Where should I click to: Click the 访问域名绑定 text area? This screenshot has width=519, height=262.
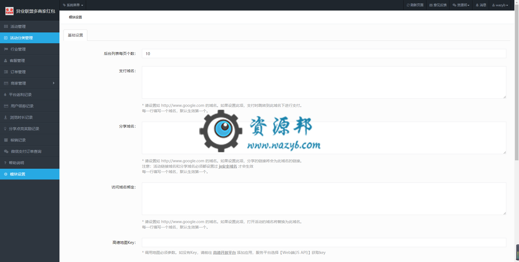tap(324, 199)
